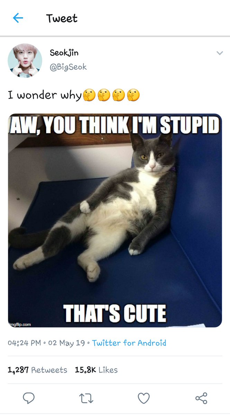
Task: View the 1,287 Retweets list
Action: click(x=37, y=370)
